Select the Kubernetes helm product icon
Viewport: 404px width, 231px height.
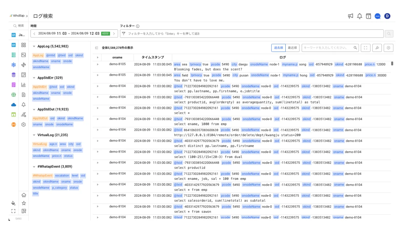point(14,65)
